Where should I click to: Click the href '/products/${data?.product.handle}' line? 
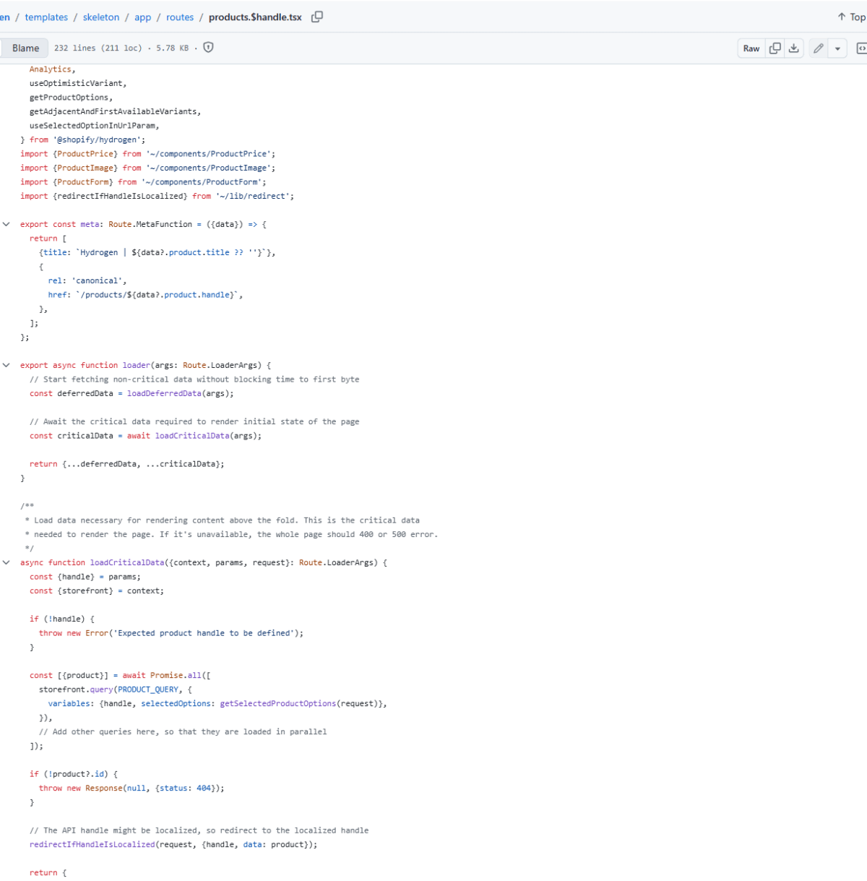coord(145,295)
